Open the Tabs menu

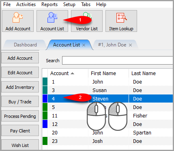(86, 4)
